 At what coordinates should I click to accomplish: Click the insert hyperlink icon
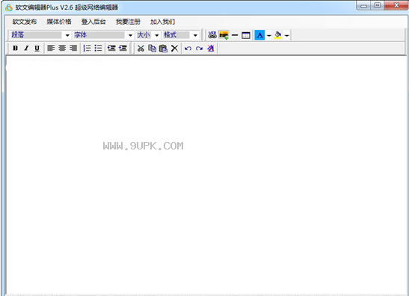coord(212,34)
